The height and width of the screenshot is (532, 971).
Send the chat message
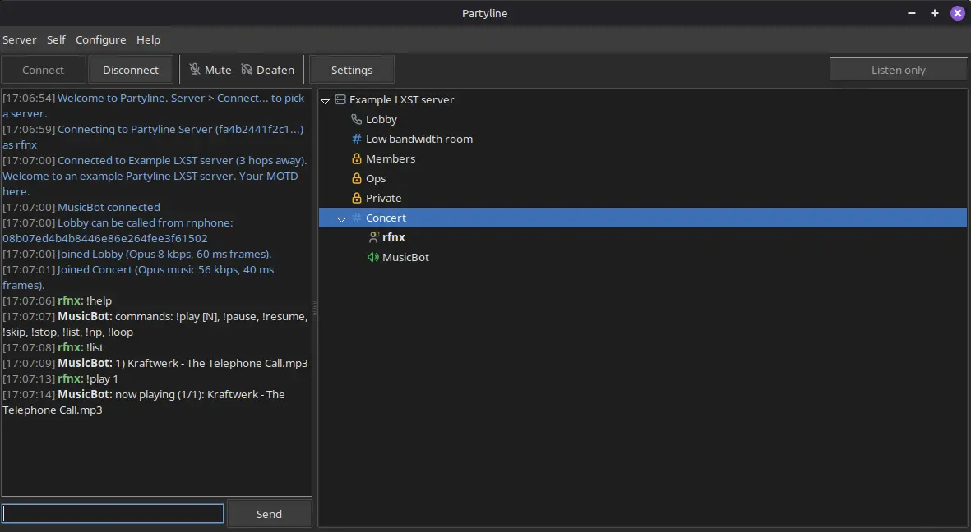270,514
